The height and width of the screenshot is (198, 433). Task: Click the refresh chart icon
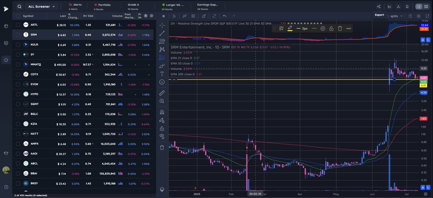[214, 16]
